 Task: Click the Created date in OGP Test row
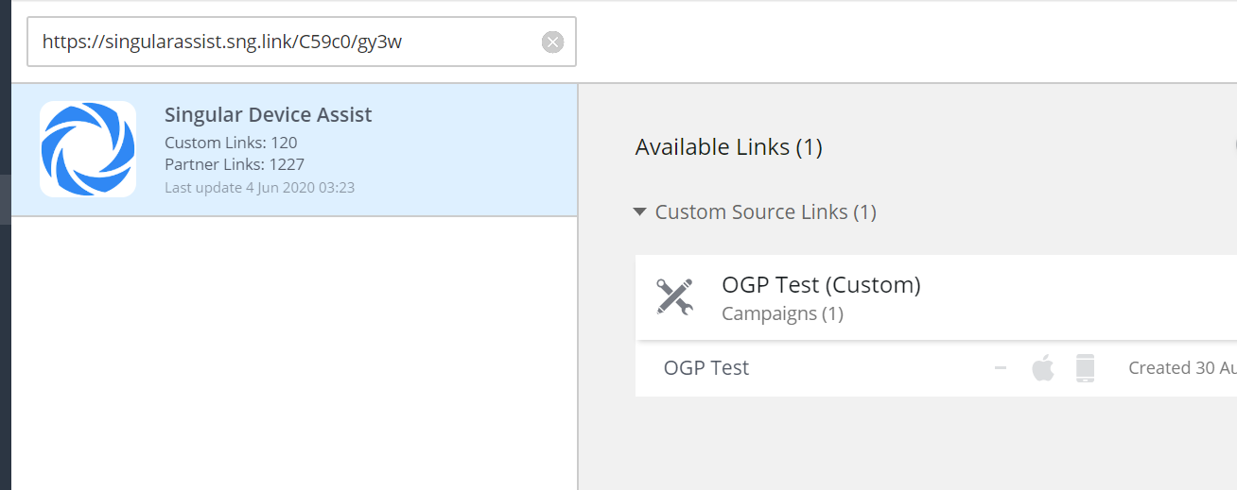point(1181,368)
